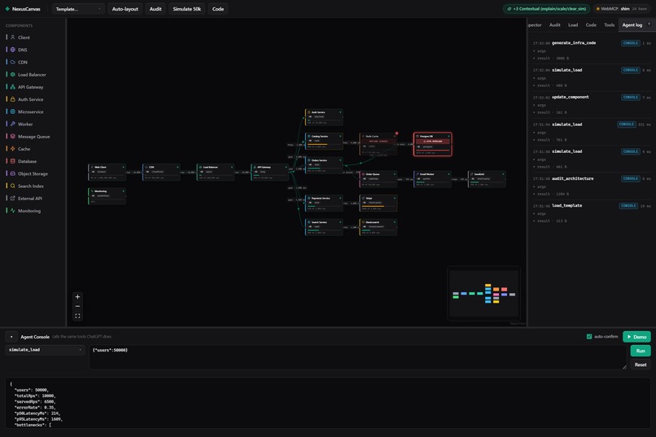Viewport: 656px width, 437px height.
Task: Select the Client component icon
Action: click(12, 37)
